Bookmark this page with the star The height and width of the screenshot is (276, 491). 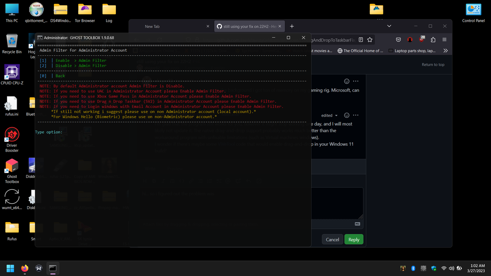(x=370, y=40)
